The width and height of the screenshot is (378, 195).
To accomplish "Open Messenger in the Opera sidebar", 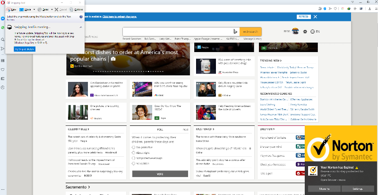I will (3, 18).
